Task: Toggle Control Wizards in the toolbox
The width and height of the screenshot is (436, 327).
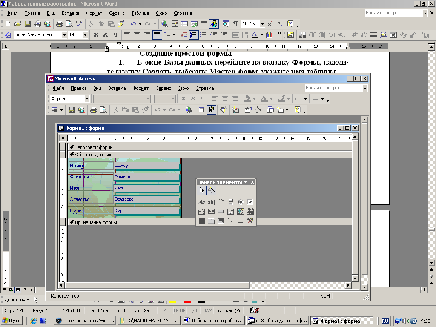Action: (211, 190)
